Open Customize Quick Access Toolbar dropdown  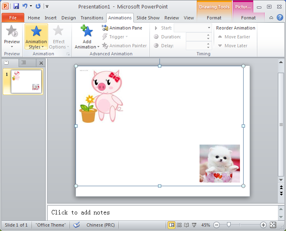point(47,6)
